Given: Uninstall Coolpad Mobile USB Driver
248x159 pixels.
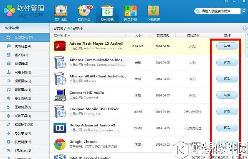Looking at the screenshot, I should click(x=227, y=111).
